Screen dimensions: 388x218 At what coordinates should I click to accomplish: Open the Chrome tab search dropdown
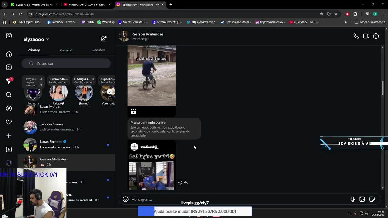coord(4,5)
